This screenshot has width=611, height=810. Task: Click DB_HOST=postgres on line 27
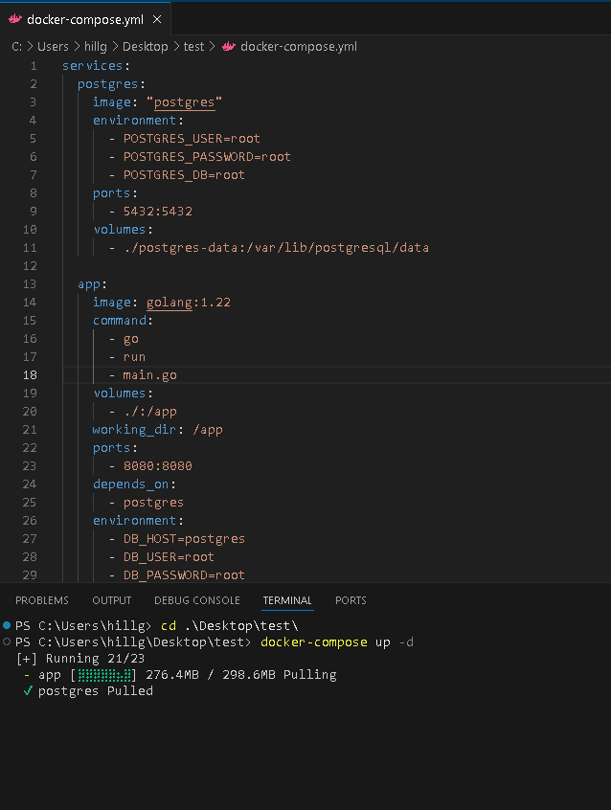tap(184, 538)
